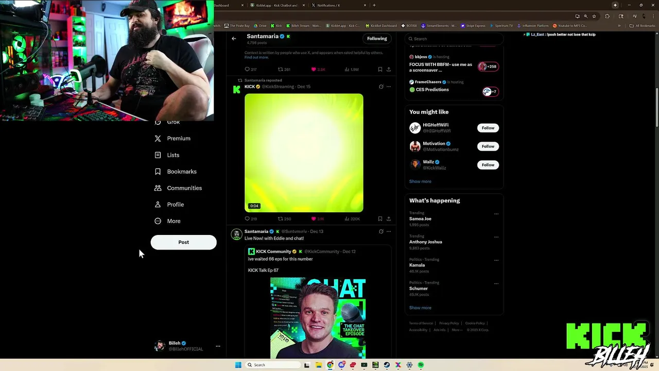Bookmark the KICK Dec 15 post
Image resolution: width=659 pixels, height=371 pixels.
(380, 219)
